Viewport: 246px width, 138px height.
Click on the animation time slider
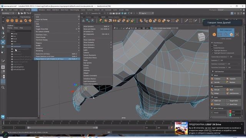click(88, 123)
